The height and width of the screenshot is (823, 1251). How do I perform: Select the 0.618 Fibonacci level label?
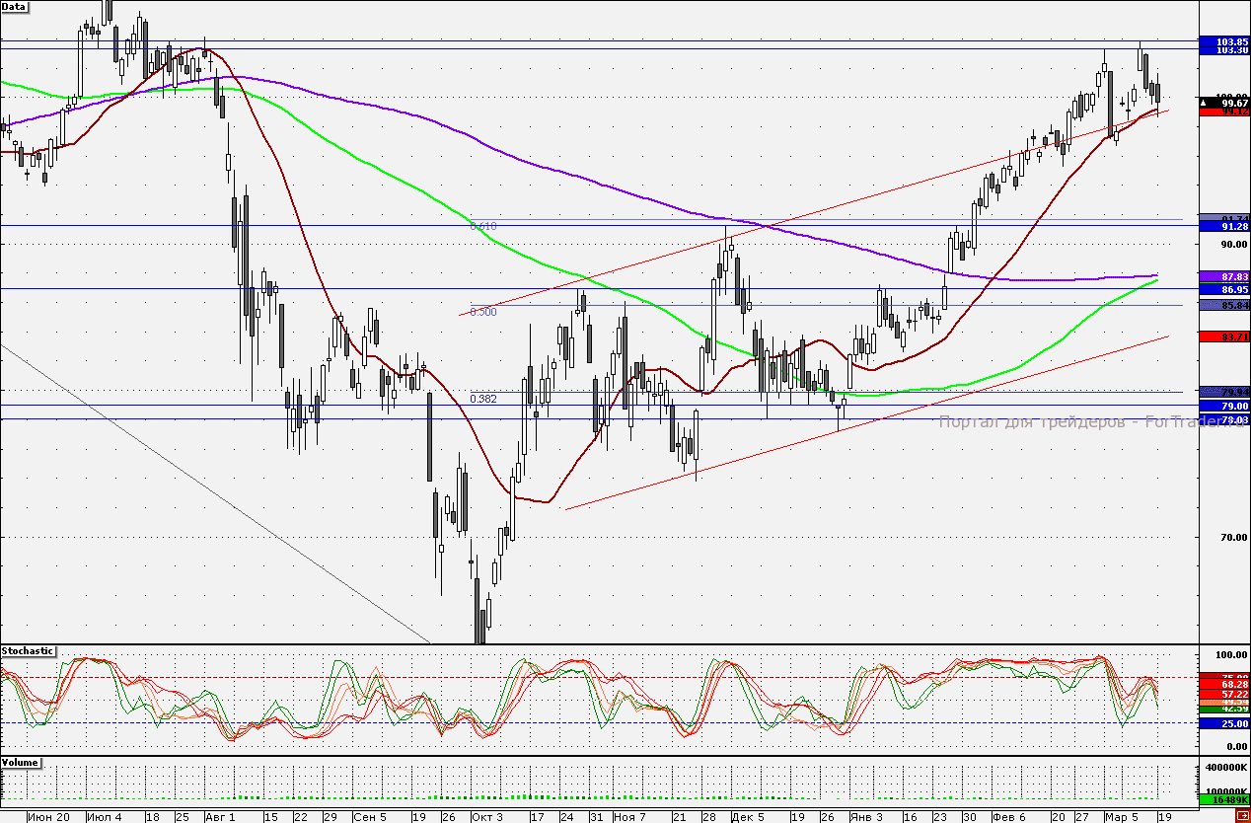click(x=483, y=226)
